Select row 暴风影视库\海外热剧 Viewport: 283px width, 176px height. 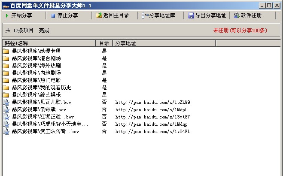pos(36,66)
